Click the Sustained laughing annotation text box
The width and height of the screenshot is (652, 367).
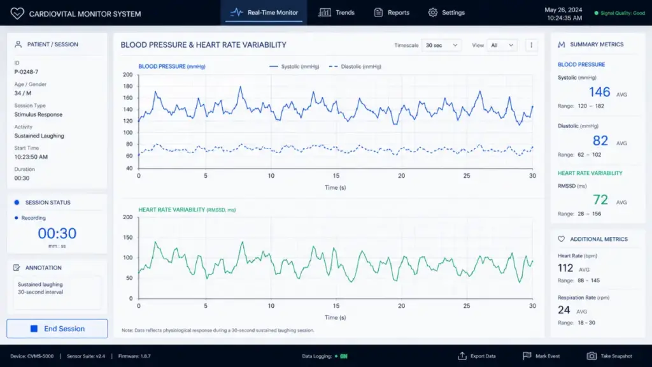click(x=57, y=292)
